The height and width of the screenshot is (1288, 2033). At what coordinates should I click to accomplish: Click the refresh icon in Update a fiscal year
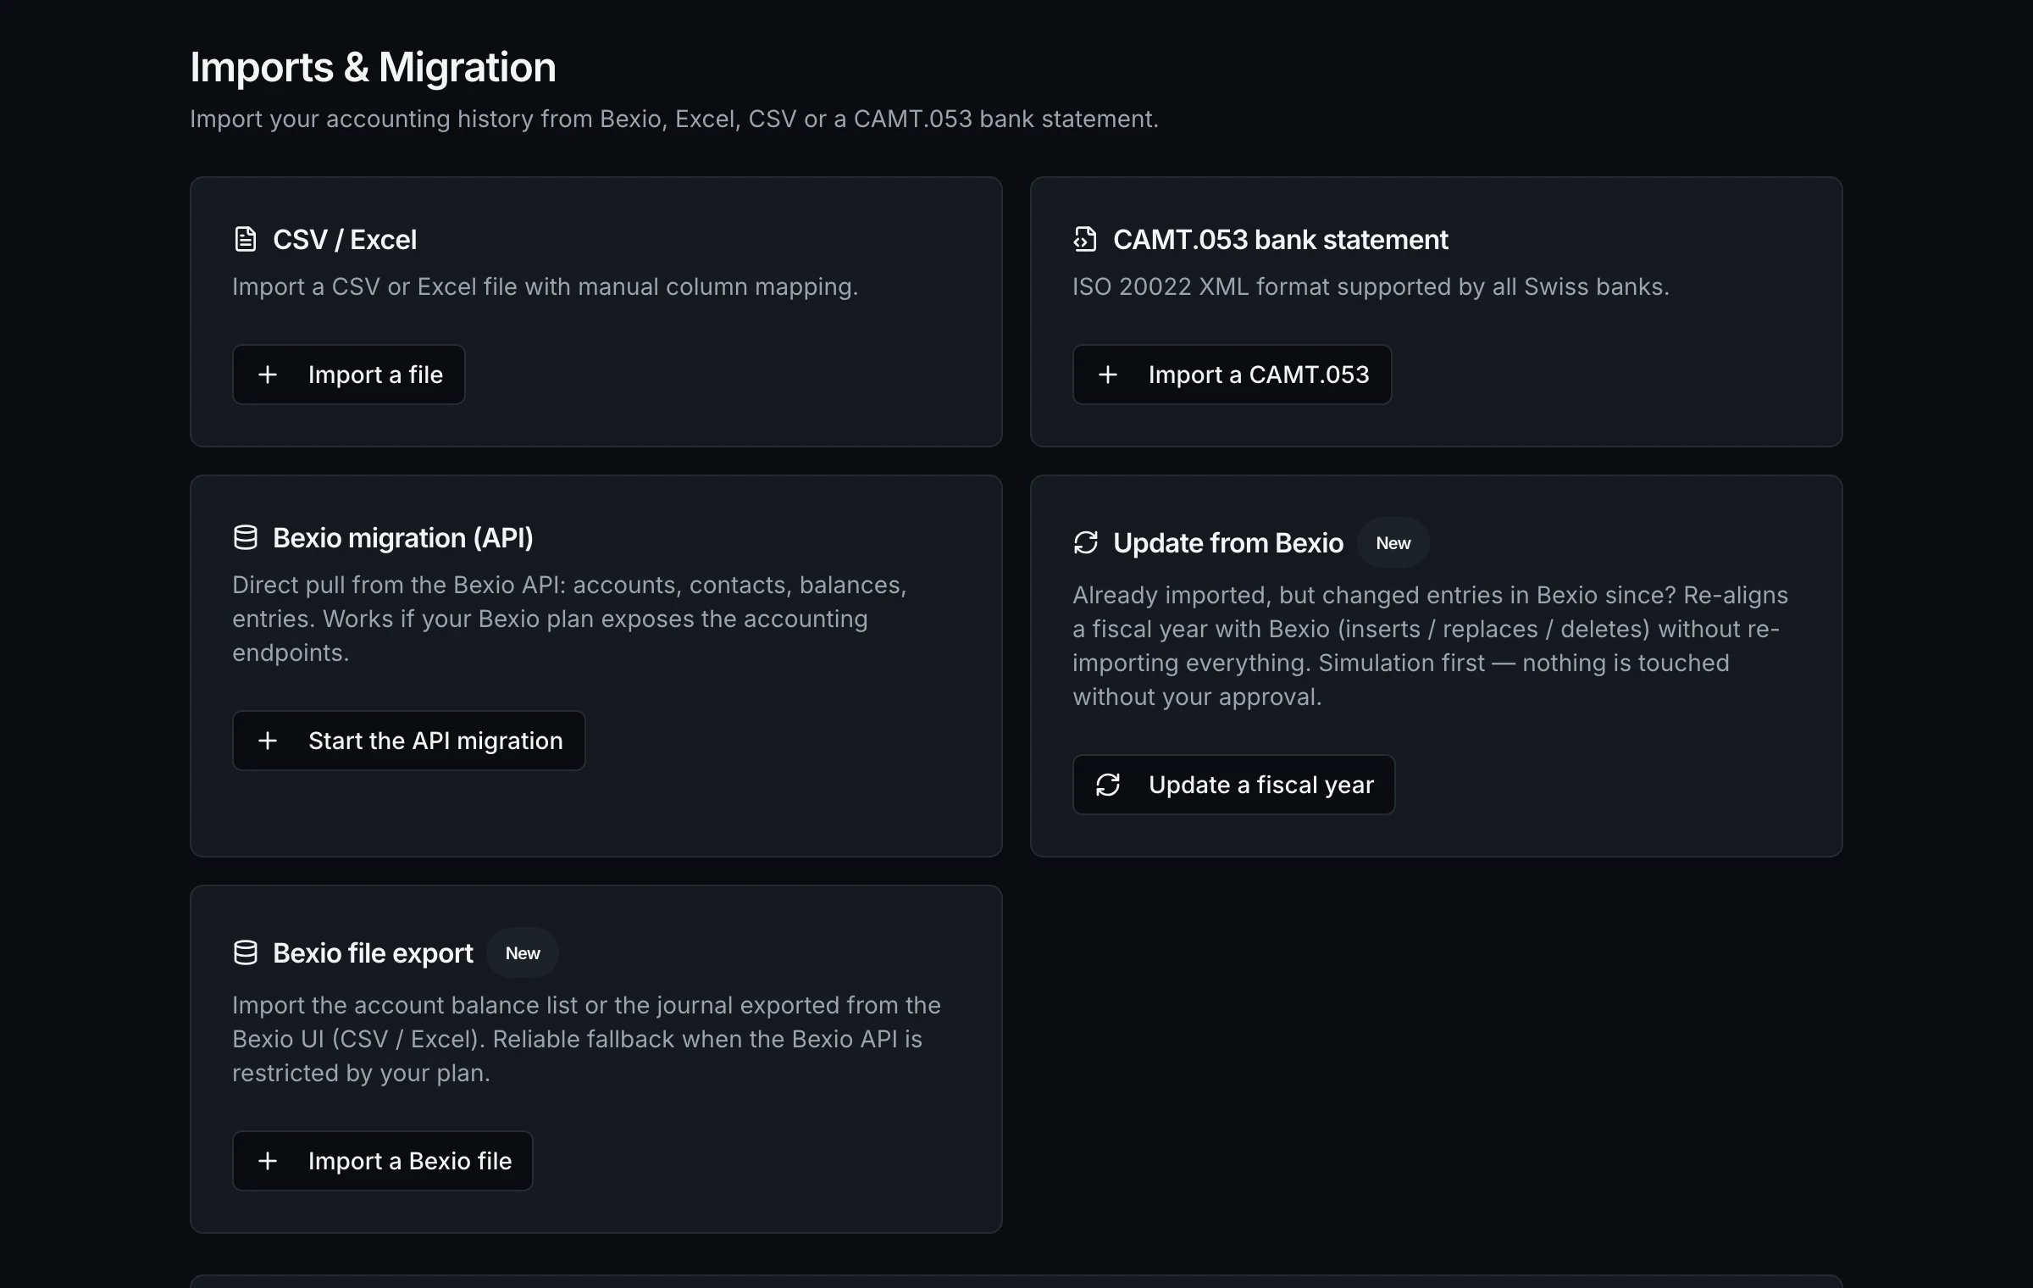coord(1108,785)
